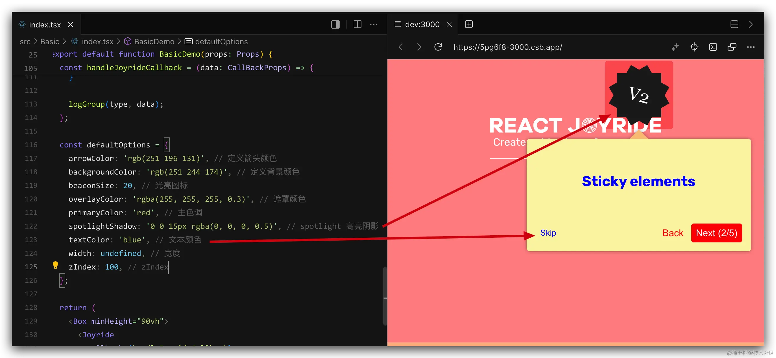Click the logGroup(type, data) call
The width and height of the screenshot is (776, 358).
click(116, 104)
